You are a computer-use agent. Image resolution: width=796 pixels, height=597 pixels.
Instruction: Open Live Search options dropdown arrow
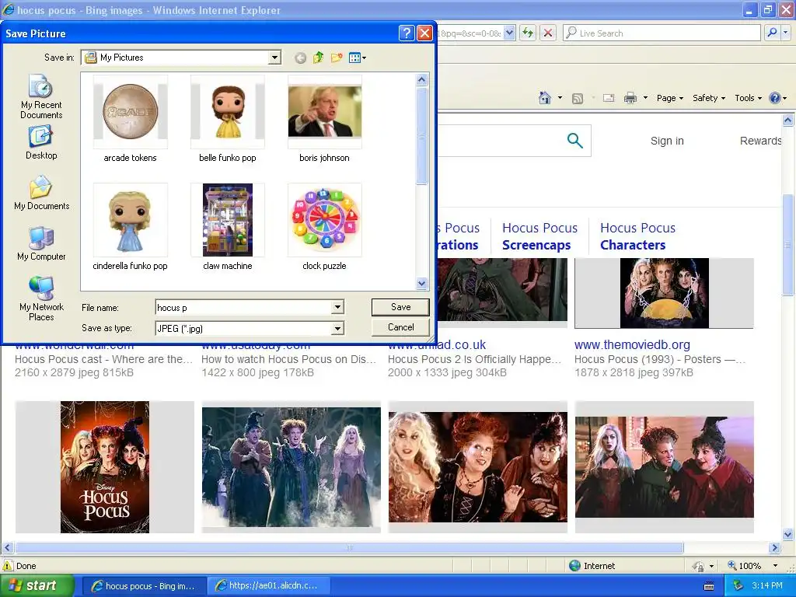(786, 33)
